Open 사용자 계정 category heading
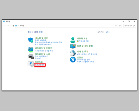 tap(82, 38)
